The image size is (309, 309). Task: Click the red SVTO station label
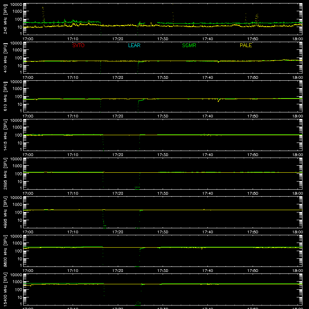[x=78, y=45]
